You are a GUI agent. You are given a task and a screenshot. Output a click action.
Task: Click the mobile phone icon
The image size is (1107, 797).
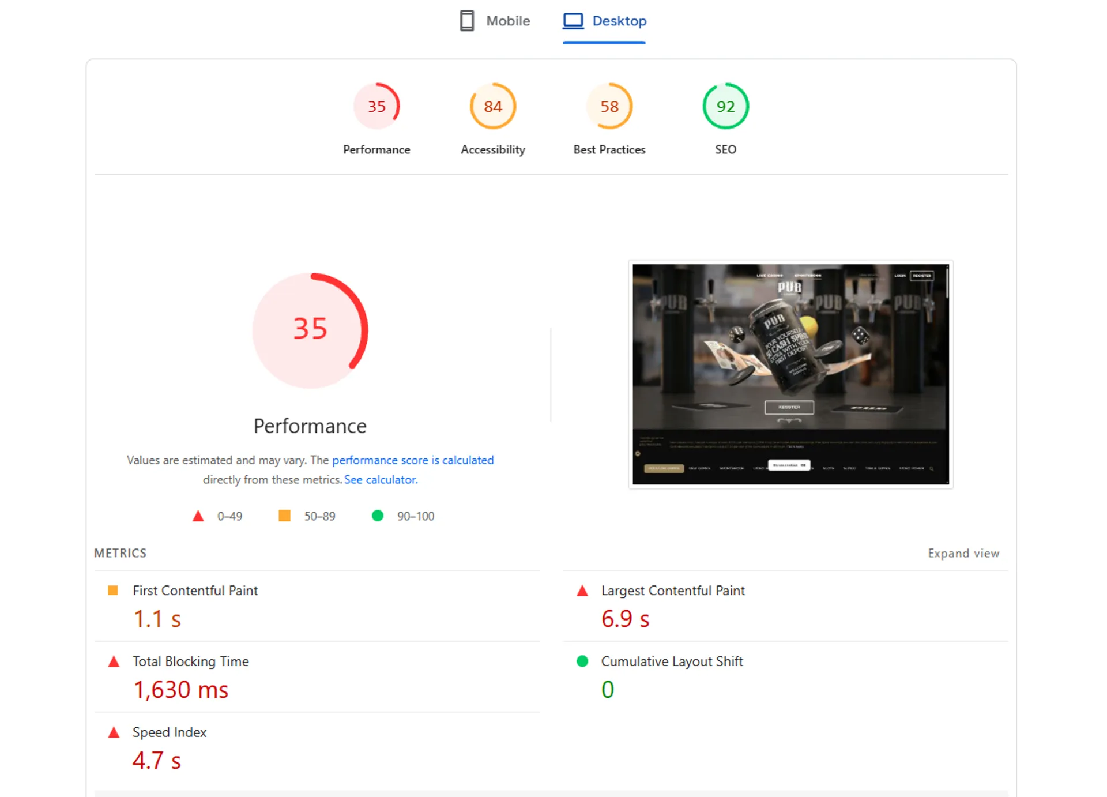tap(466, 21)
